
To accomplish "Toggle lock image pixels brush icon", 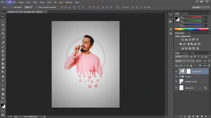I will (184, 66).
